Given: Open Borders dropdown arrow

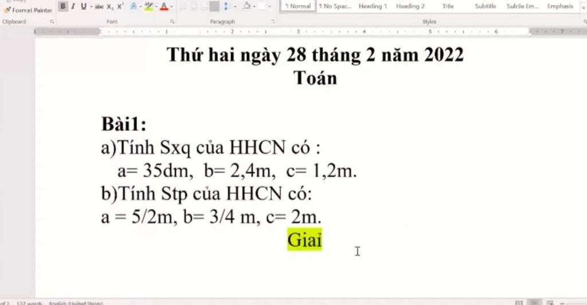Looking at the screenshot, I should [x=269, y=6].
